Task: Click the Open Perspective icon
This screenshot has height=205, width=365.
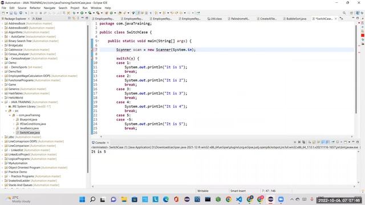Action: tap(352, 13)
